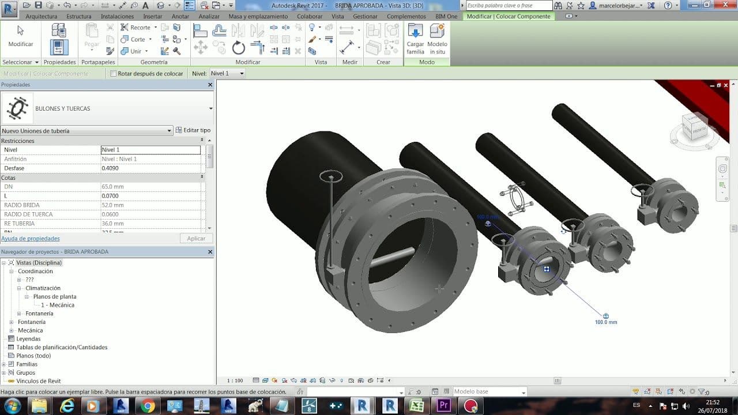The image size is (738, 415).
Task: Click the view's horizontal scrollbar thumb
Action: pos(558,380)
